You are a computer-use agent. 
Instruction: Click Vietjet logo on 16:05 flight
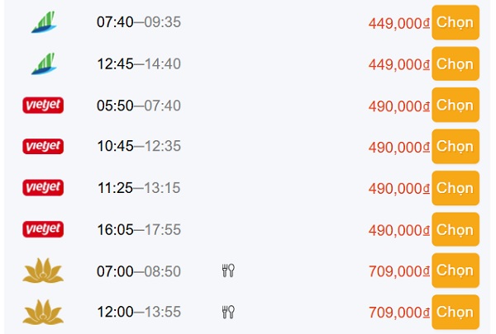pyautogui.click(x=43, y=228)
